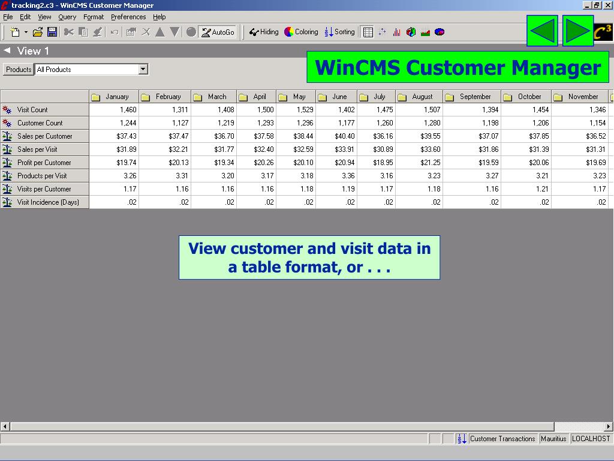Image resolution: width=614 pixels, height=461 pixels.
Task: Open the Help menu
Action: [x=159, y=17]
